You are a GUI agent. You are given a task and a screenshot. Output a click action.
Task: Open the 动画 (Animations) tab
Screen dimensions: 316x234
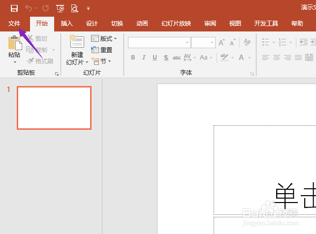coord(142,24)
